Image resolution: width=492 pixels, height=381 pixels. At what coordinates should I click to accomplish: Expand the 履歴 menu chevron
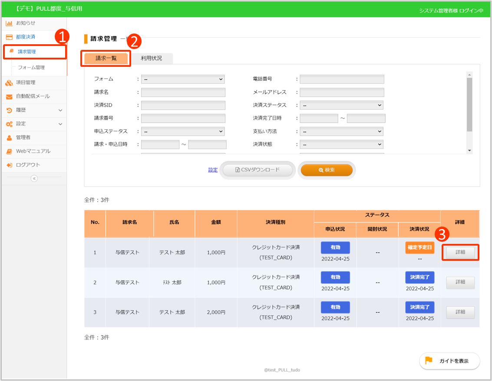[x=60, y=111]
